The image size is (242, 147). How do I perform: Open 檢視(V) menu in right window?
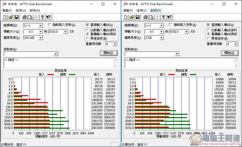pos(142,11)
